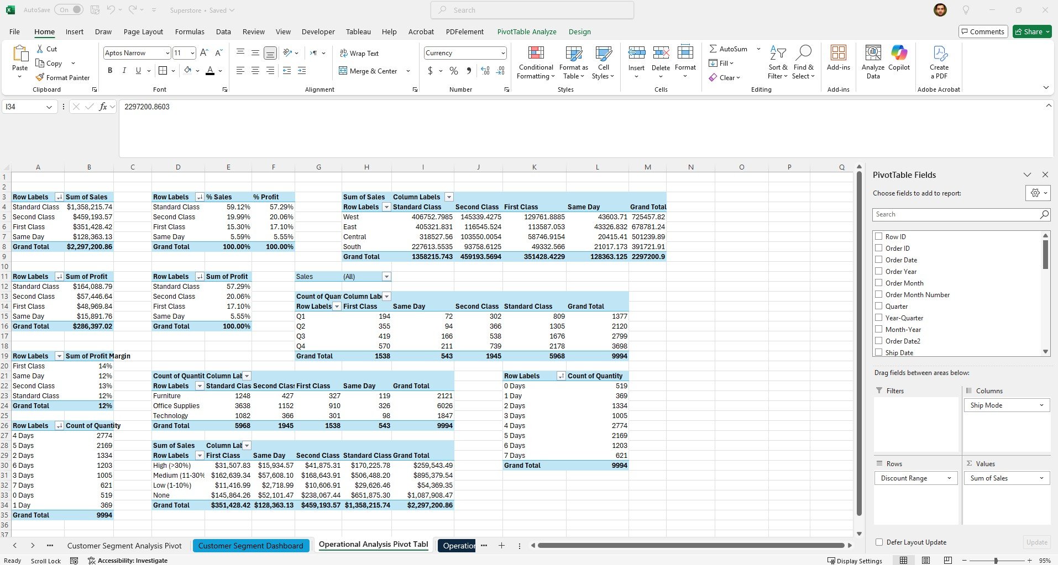
Task: Click the Wrap Text button
Action: [x=359, y=54]
